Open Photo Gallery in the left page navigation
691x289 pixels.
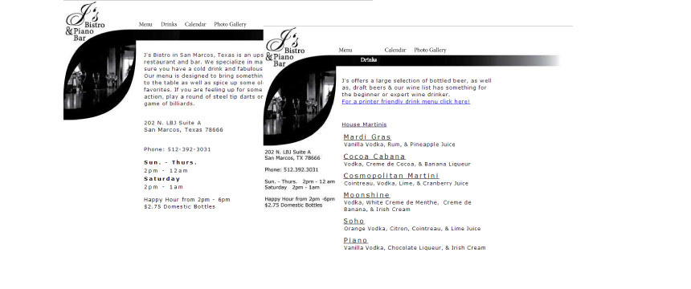click(230, 24)
